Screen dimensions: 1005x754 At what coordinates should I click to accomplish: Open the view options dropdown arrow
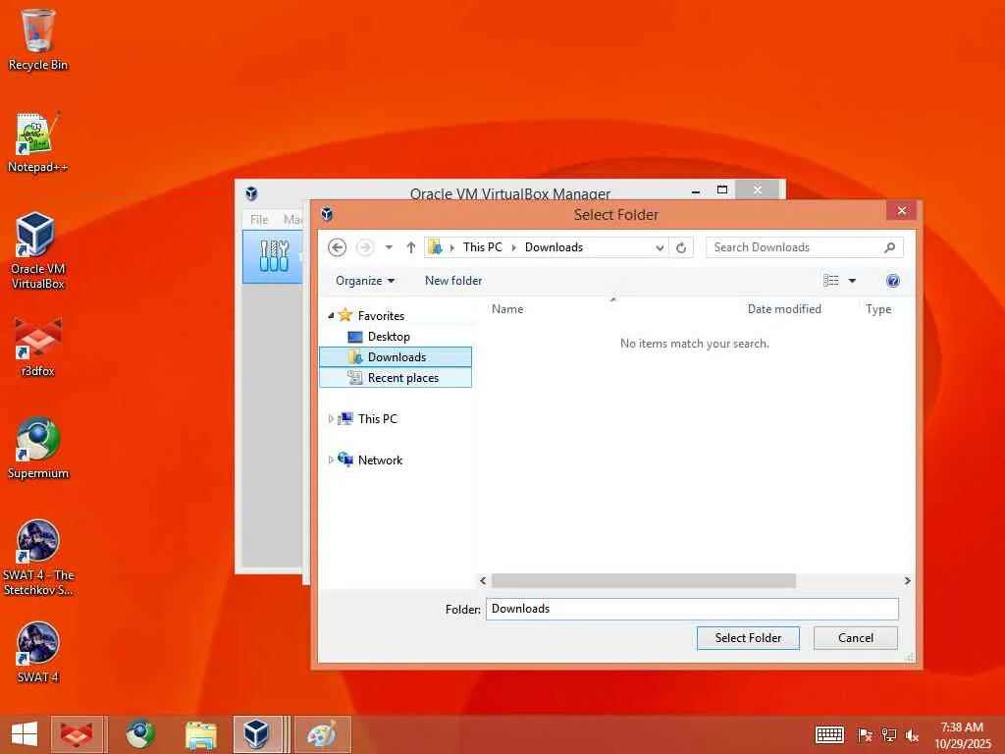(853, 281)
